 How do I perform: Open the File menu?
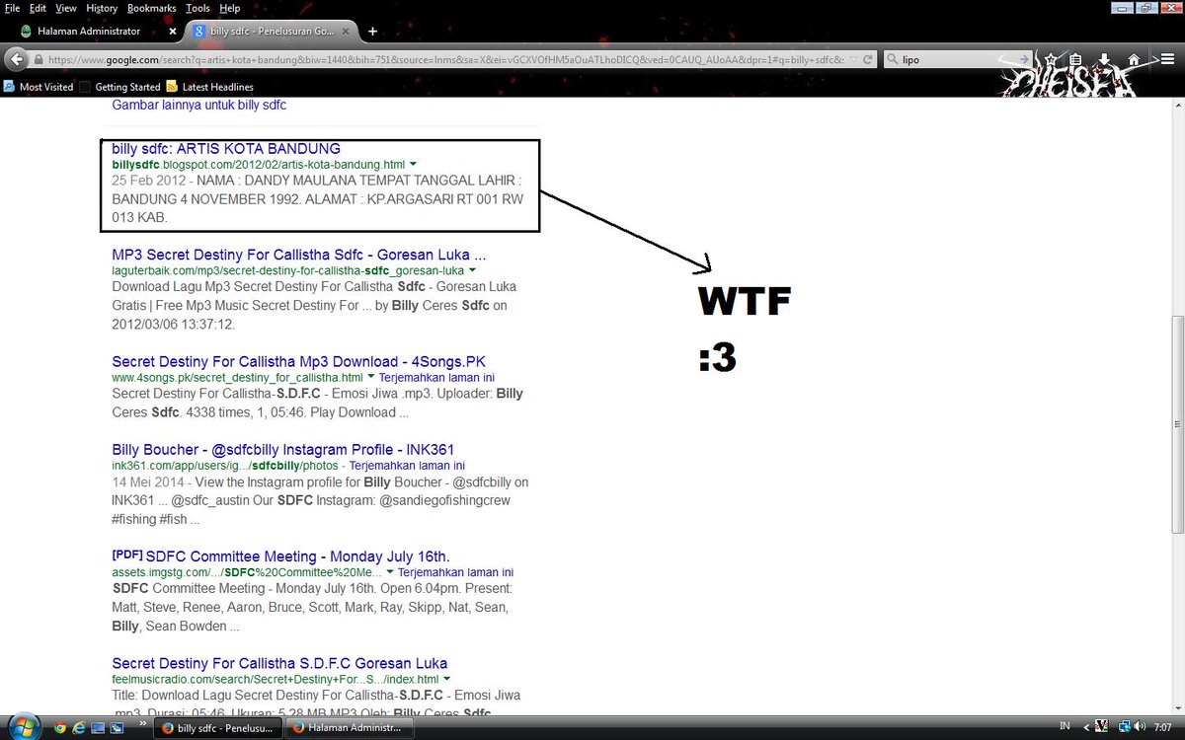(12, 8)
